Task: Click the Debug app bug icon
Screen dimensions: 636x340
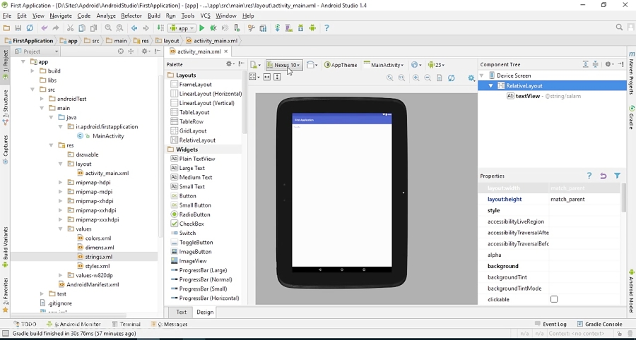Action: coord(213,28)
